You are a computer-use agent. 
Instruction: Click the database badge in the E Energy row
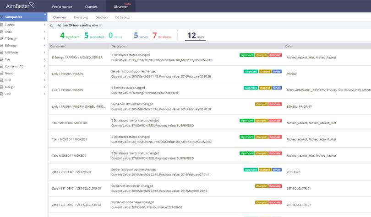coord(275,55)
